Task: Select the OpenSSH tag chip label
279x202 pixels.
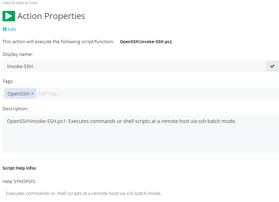Action: coord(18,94)
